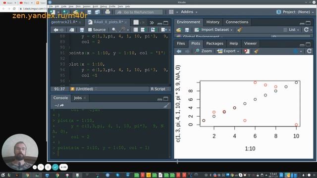The width and height of the screenshot is (317, 178).
Task: Open Find/Replace magnifier in editor
Action: click(x=114, y=30)
